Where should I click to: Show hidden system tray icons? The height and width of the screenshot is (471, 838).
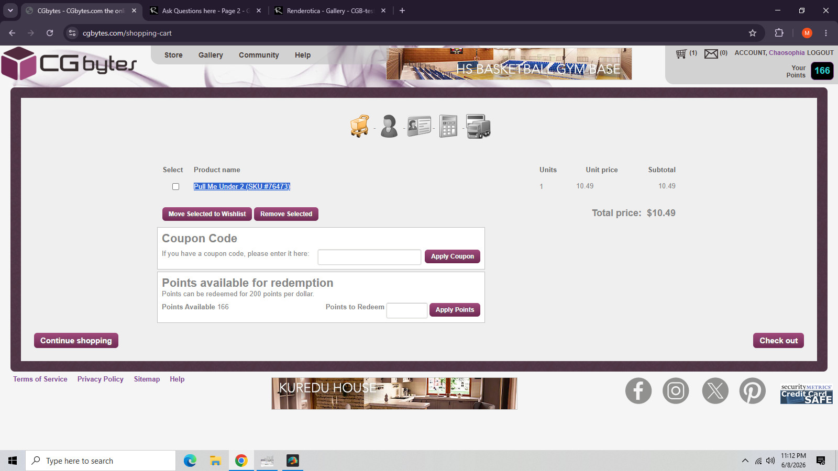coord(745,461)
